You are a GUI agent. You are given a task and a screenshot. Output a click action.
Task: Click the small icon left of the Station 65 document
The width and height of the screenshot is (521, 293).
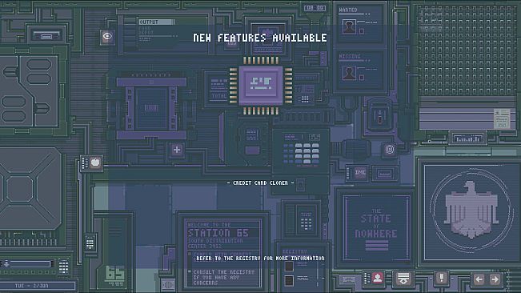(x=168, y=284)
